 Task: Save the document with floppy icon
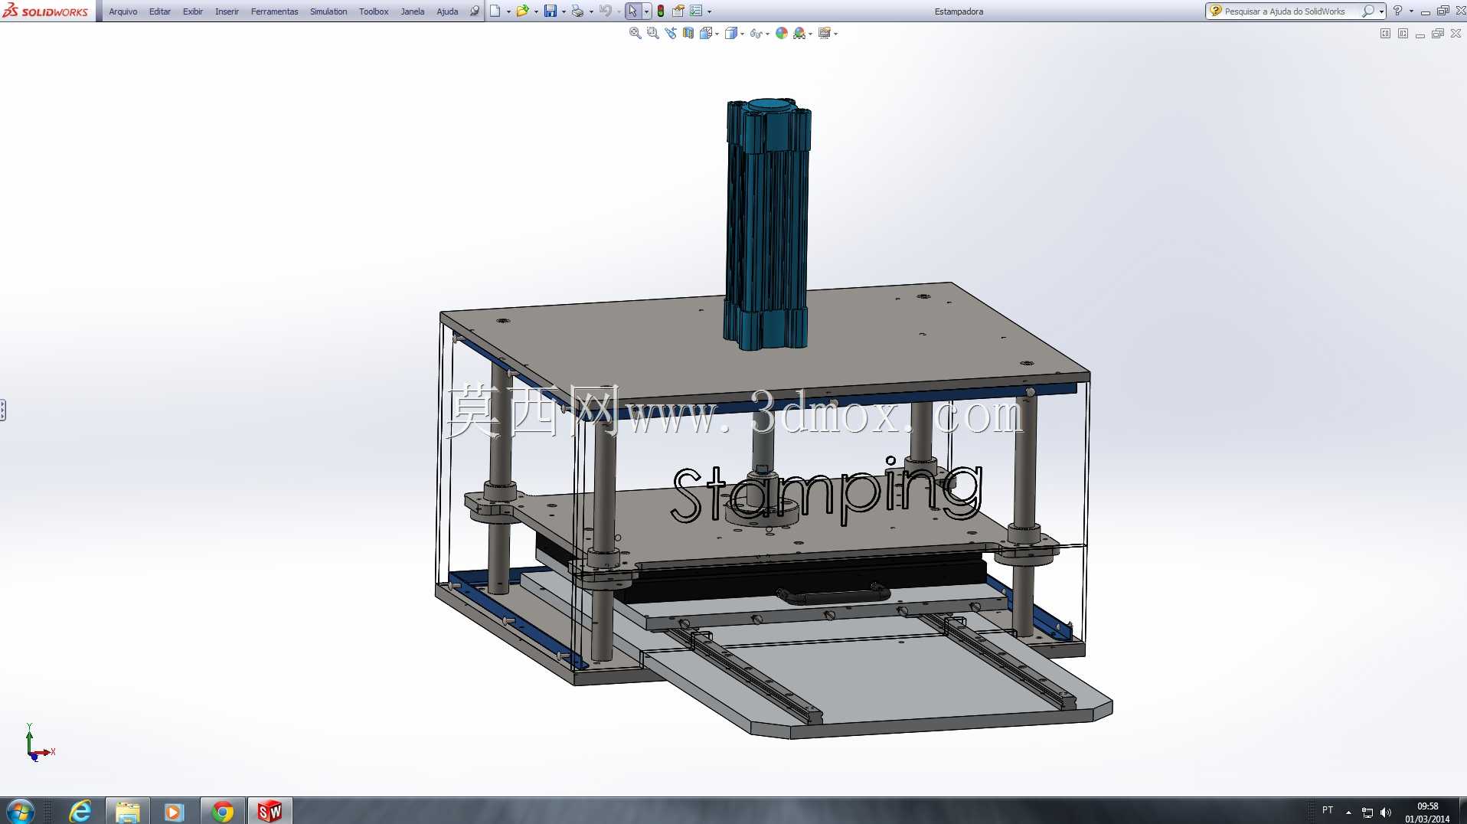point(550,11)
